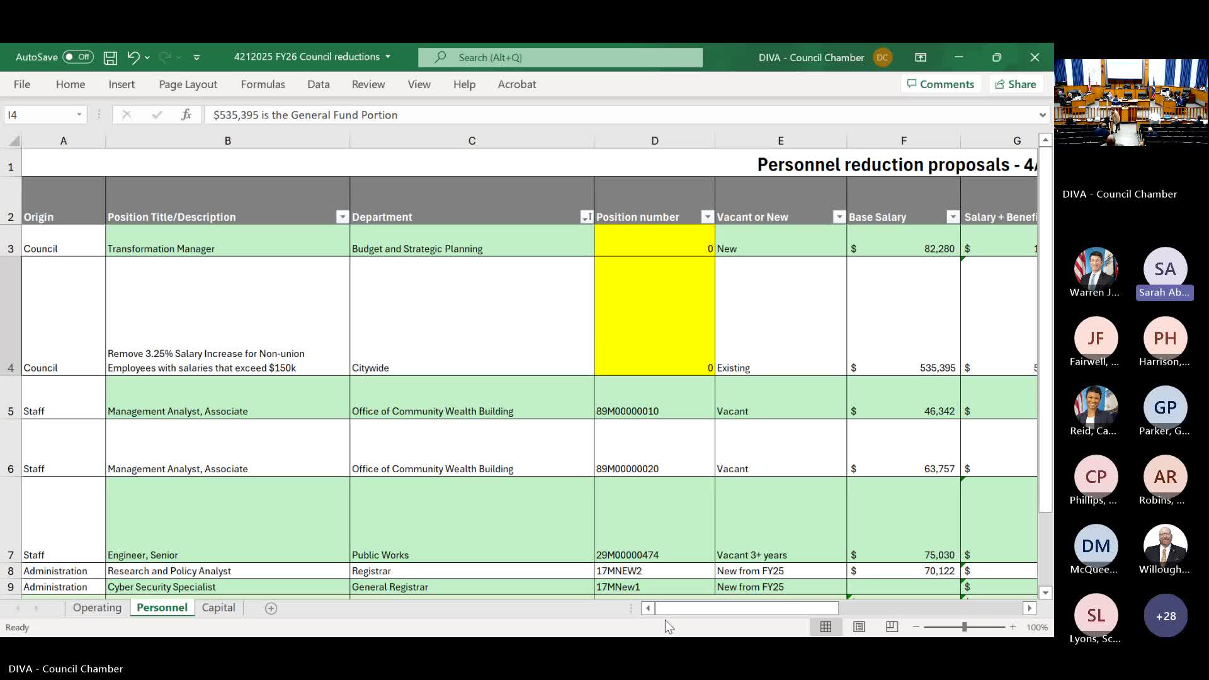The height and width of the screenshot is (680, 1209).
Task: Click the Redo arrow icon
Action: tap(165, 57)
